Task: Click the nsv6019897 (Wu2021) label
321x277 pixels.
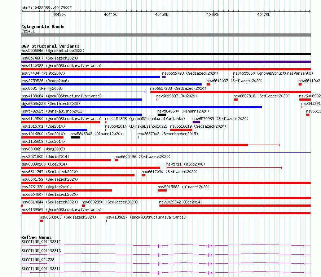Action: coord(177,96)
